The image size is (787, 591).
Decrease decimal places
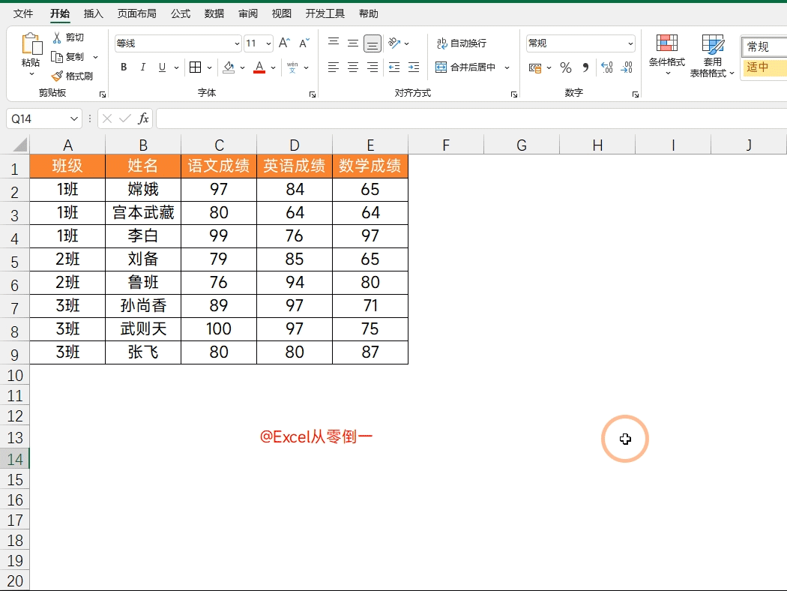(627, 67)
